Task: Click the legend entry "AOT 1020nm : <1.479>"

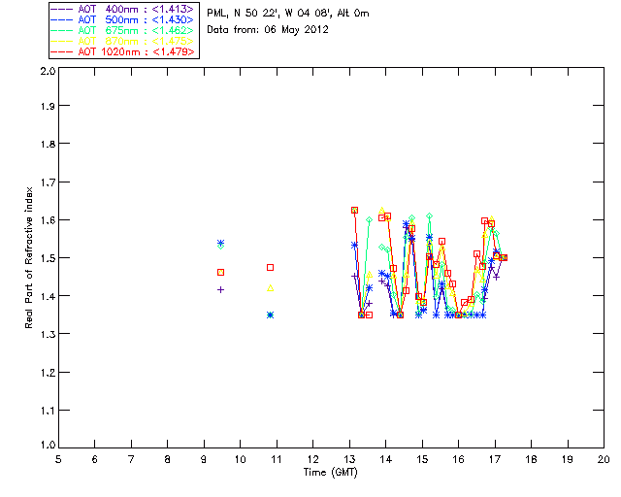Action: click(123, 51)
